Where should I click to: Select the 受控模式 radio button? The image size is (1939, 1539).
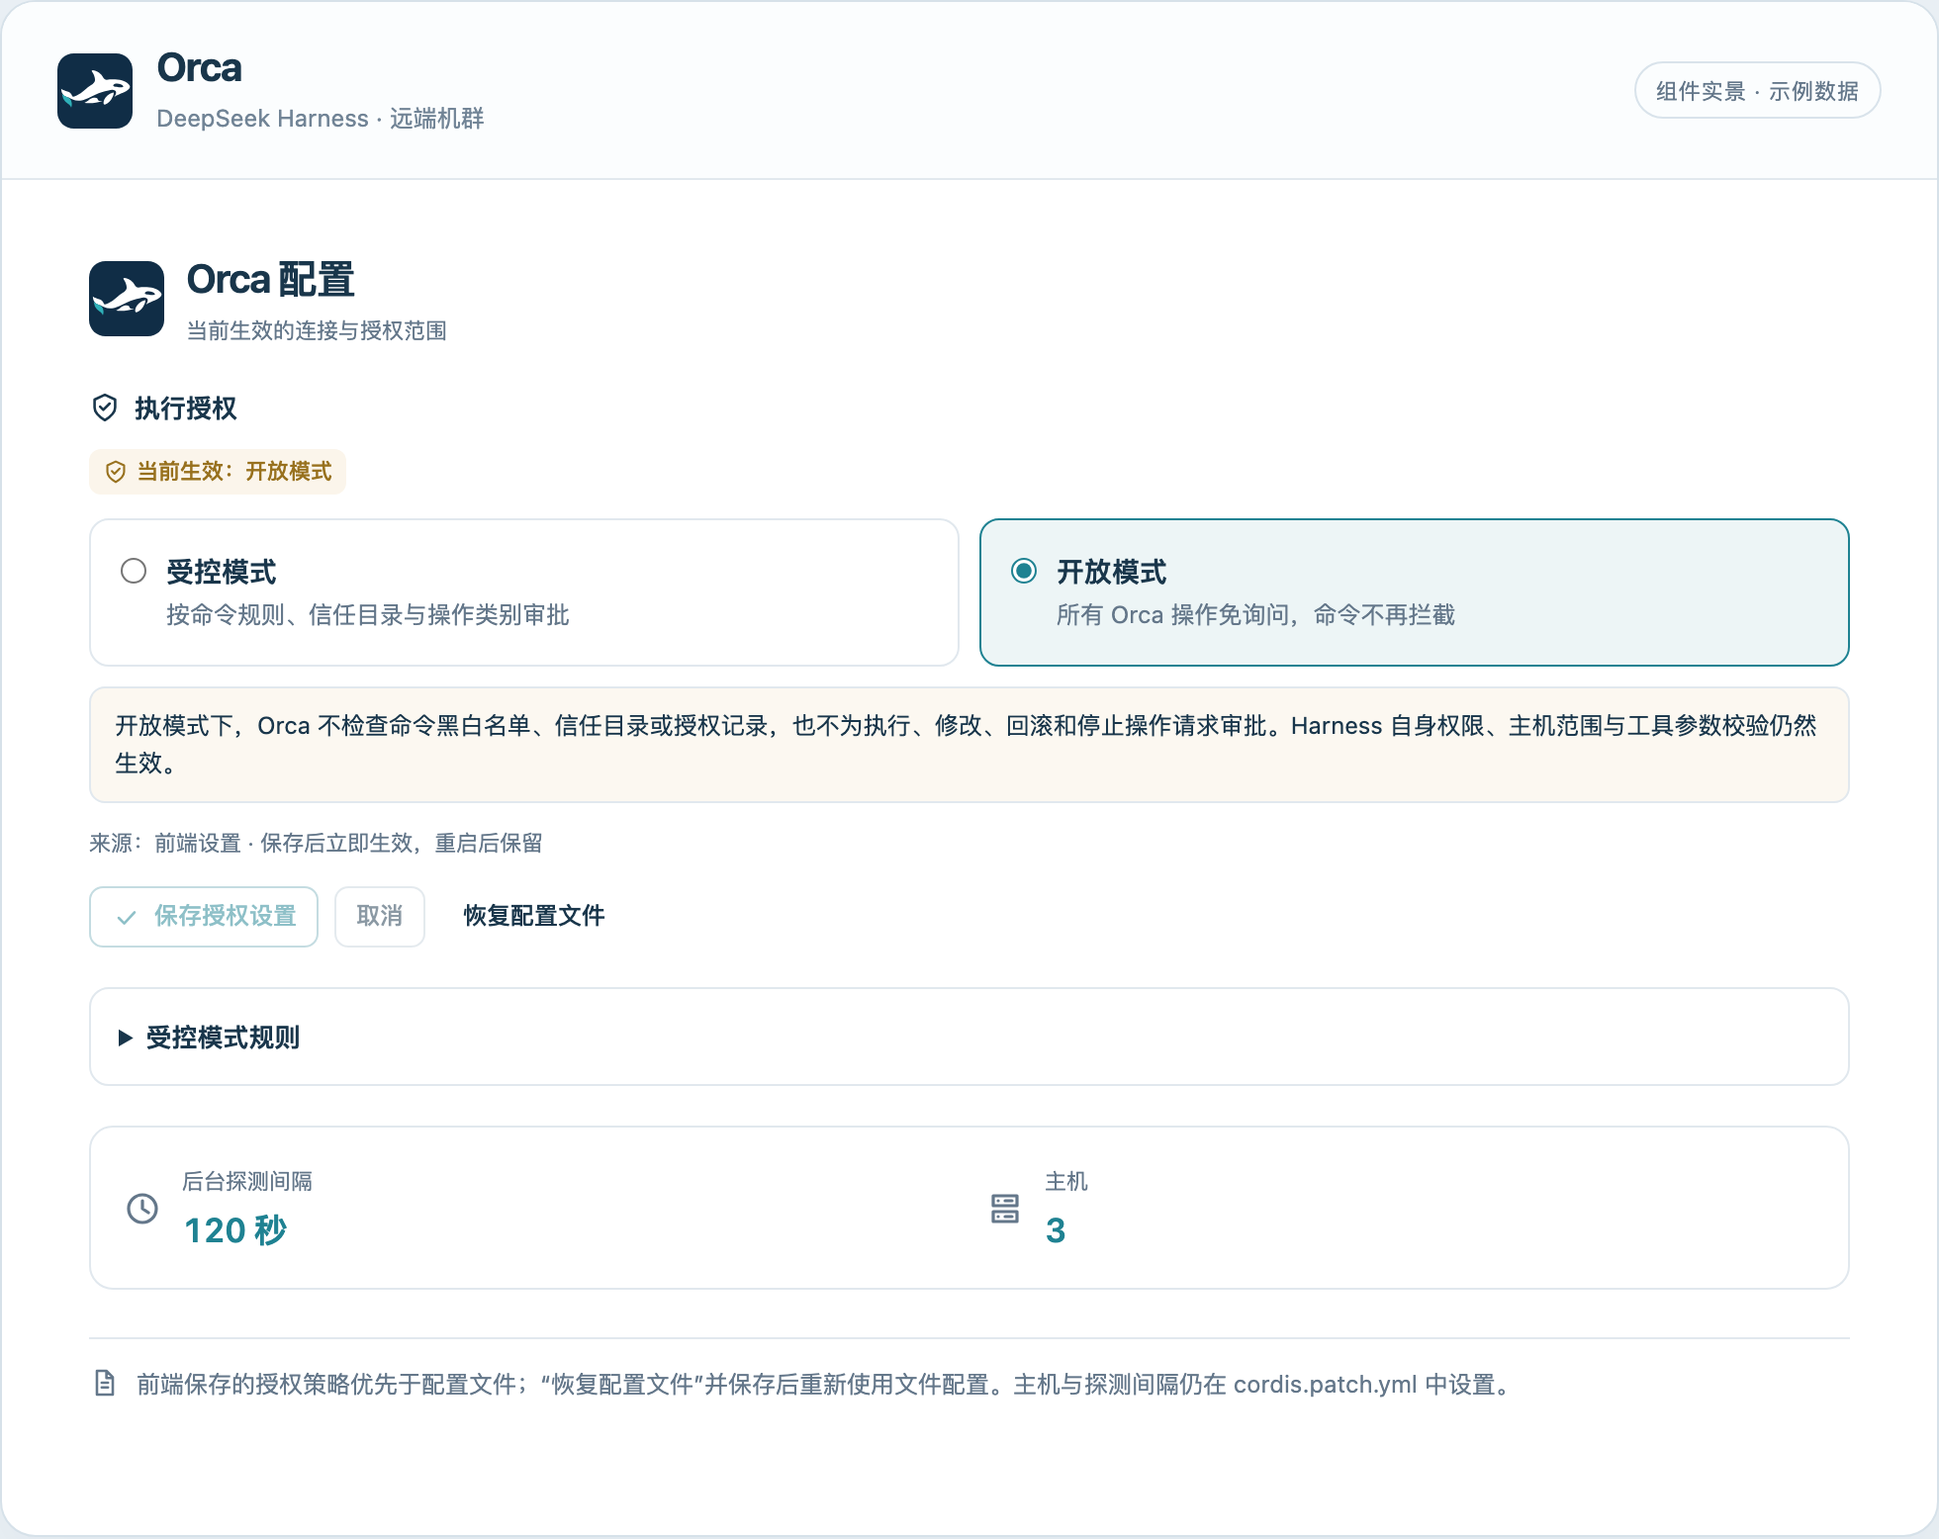tap(134, 571)
